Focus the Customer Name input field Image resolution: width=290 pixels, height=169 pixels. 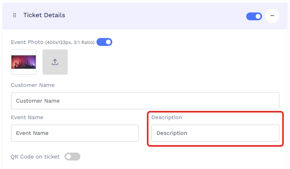coord(145,101)
